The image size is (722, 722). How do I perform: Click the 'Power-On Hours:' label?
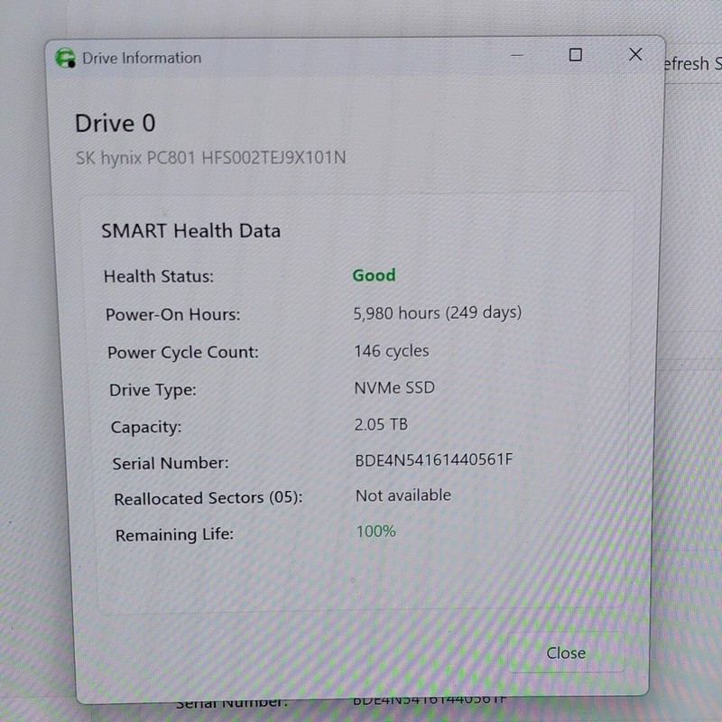(x=173, y=314)
